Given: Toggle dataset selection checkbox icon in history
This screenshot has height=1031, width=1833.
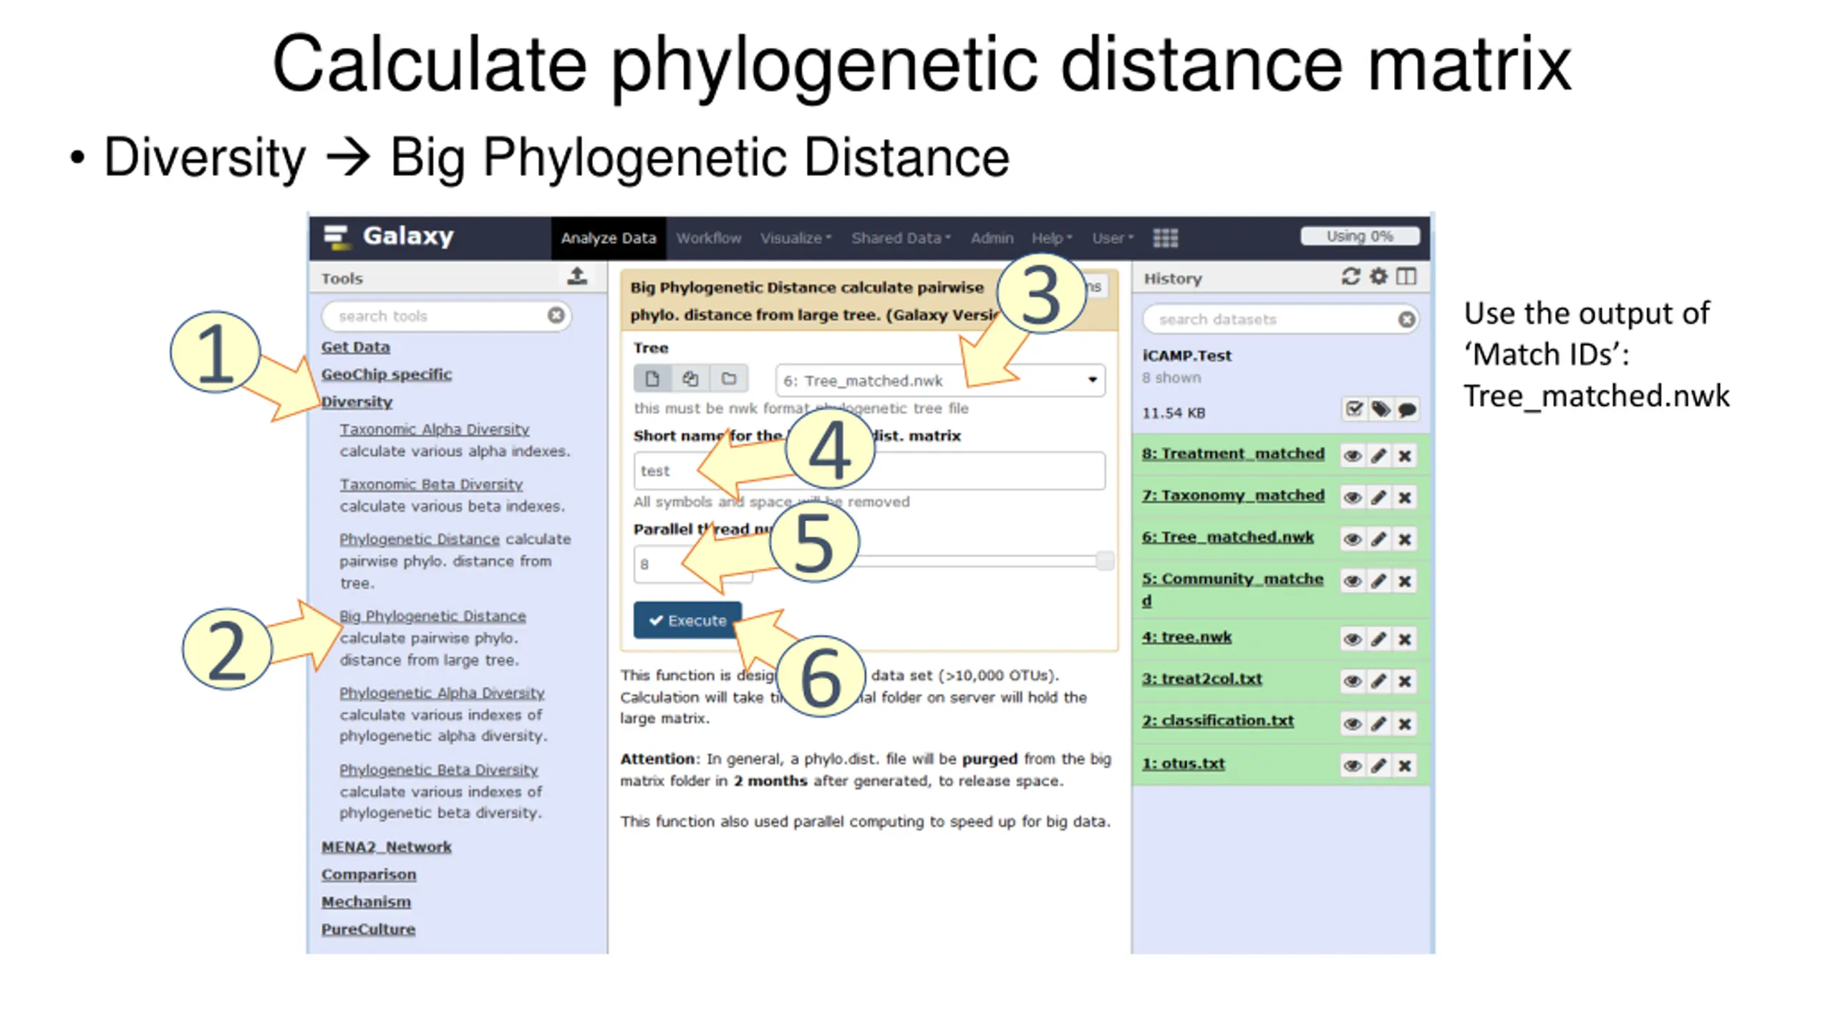Looking at the screenshot, I should click(x=1353, y=410).
